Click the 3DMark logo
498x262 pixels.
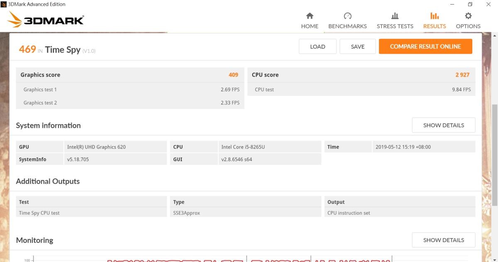point(46,20)
